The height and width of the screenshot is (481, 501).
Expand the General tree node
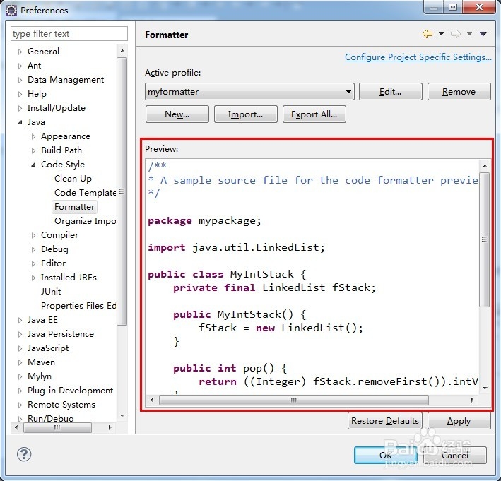tap(20, 52)
